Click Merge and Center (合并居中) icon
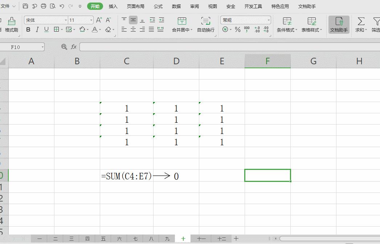The width and height of the screenshot is (380, 244). pos(182,21)
